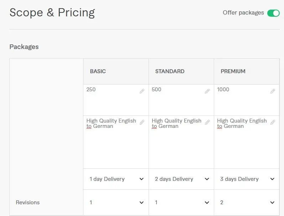Open Standard package Revisions dropdown
Image resolution: width=284 pixels, height=216 pixels.
(181, 202)
